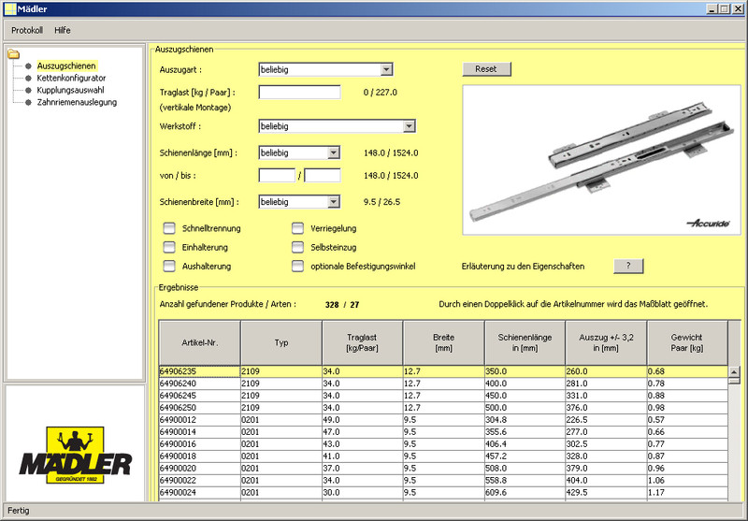Open the Protokoll menu
Viewport: 748px width, 521px height.
coord(27,30)
